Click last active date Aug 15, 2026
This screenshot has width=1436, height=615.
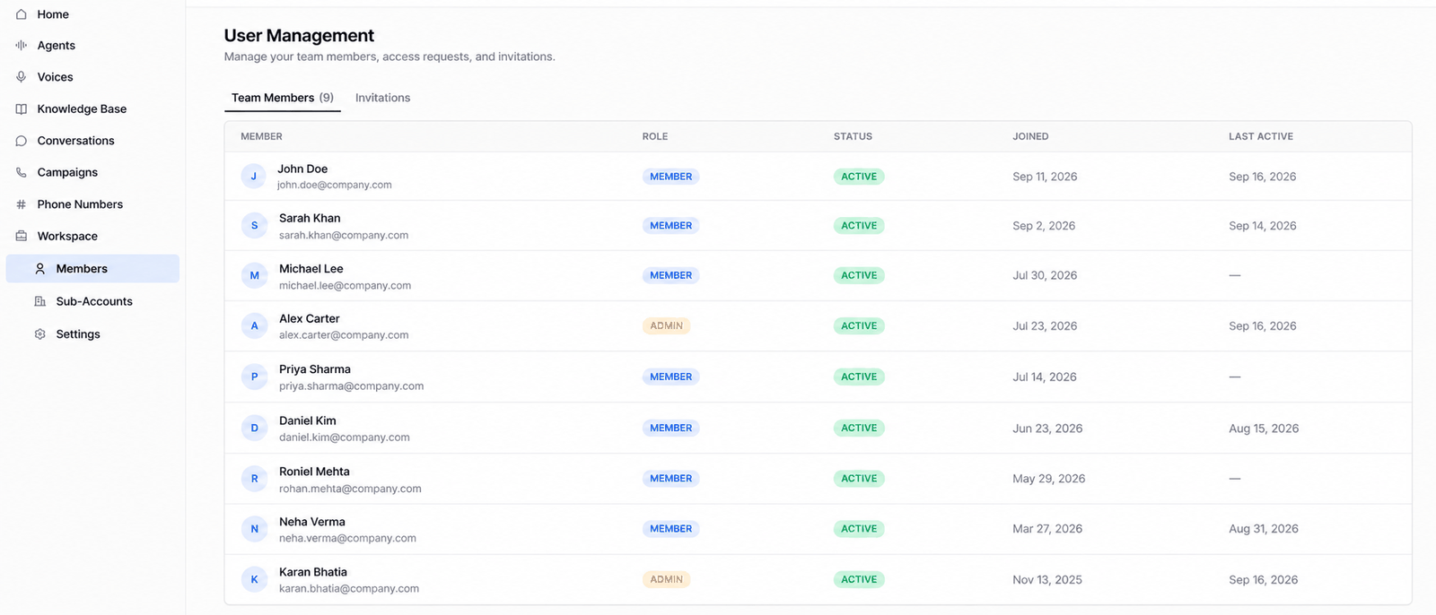click(1264, 429)
